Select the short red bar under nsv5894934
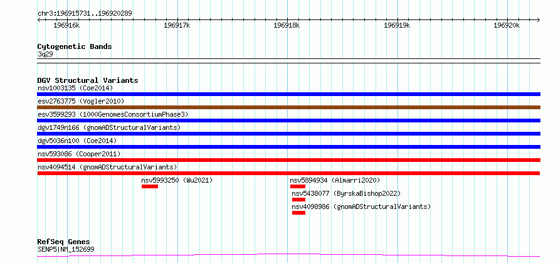This screenshot has height=263, width=558. pos(298,186)
